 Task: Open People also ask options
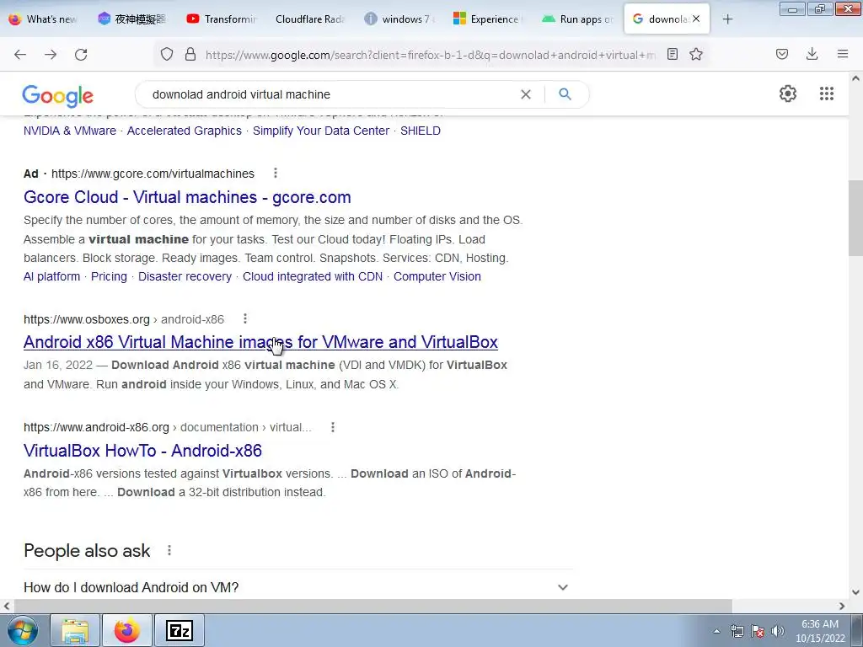click(x=169, y=550)
